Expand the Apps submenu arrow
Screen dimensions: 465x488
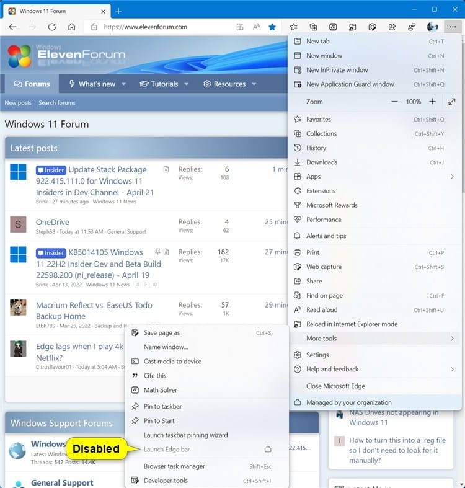click(x=452, y=177)
